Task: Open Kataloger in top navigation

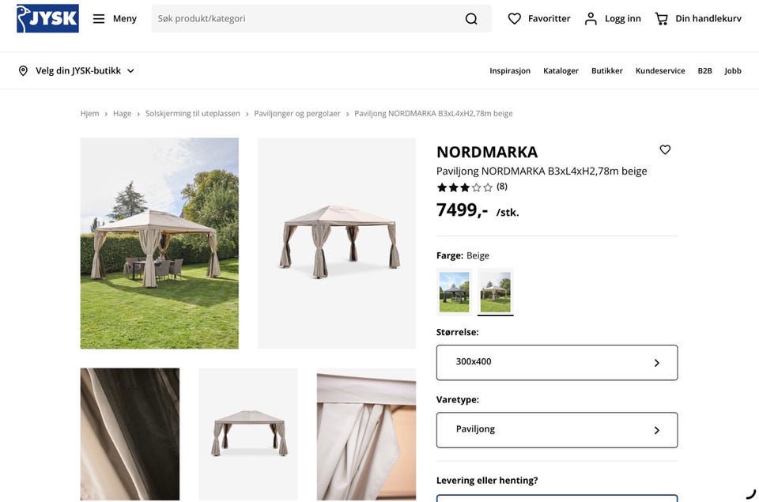Action: (x=561, y=70)
